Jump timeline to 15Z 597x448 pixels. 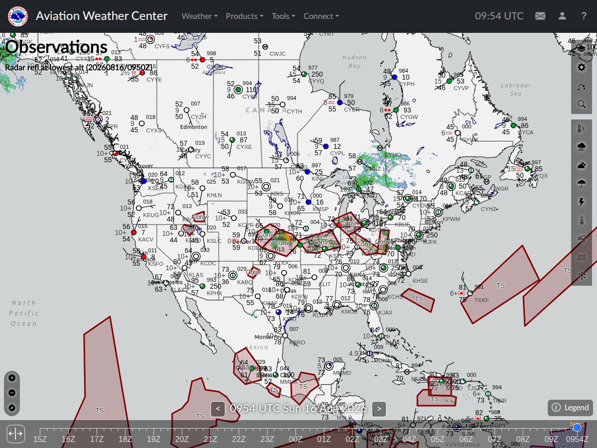[40, 439]
